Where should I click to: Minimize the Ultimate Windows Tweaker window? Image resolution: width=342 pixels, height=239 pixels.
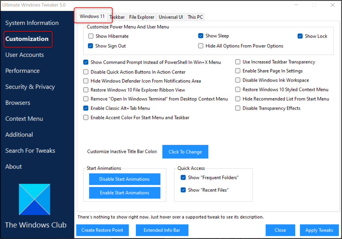coord(296,5)
